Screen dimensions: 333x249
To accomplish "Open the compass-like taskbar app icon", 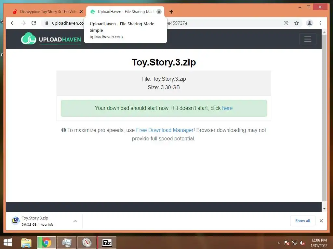I will tap(87, 243).
